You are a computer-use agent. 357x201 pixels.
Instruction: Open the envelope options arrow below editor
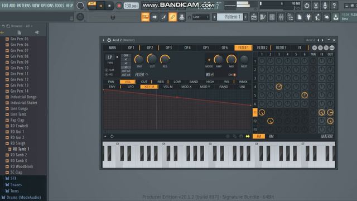coord(105,136)
